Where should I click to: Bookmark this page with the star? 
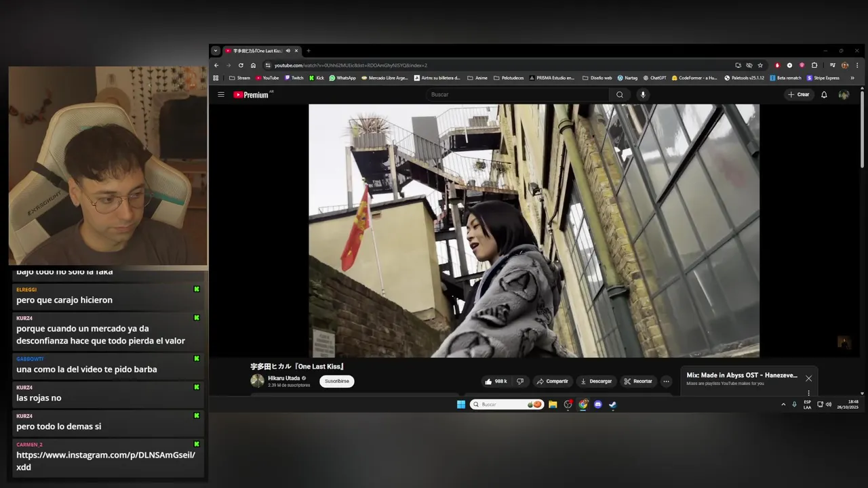click(760, 65)
